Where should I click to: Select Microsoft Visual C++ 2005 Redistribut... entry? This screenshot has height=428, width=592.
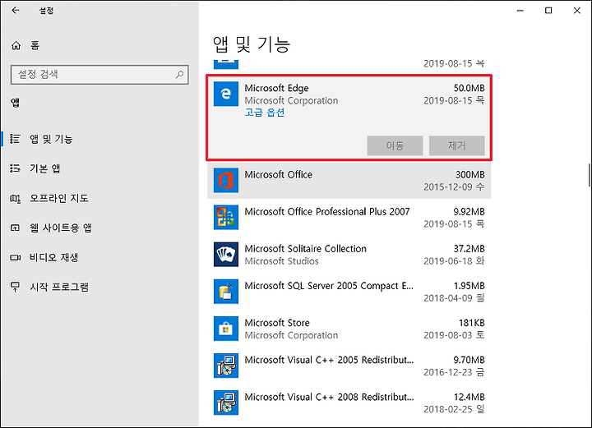(349, 366)
